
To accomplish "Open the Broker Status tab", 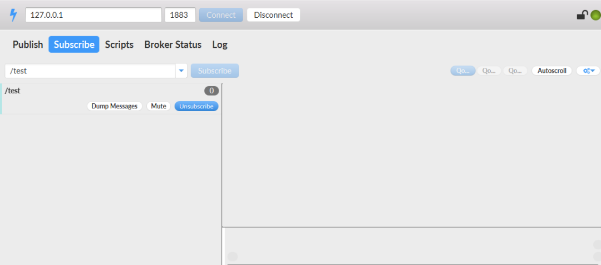I will [173, 44].
